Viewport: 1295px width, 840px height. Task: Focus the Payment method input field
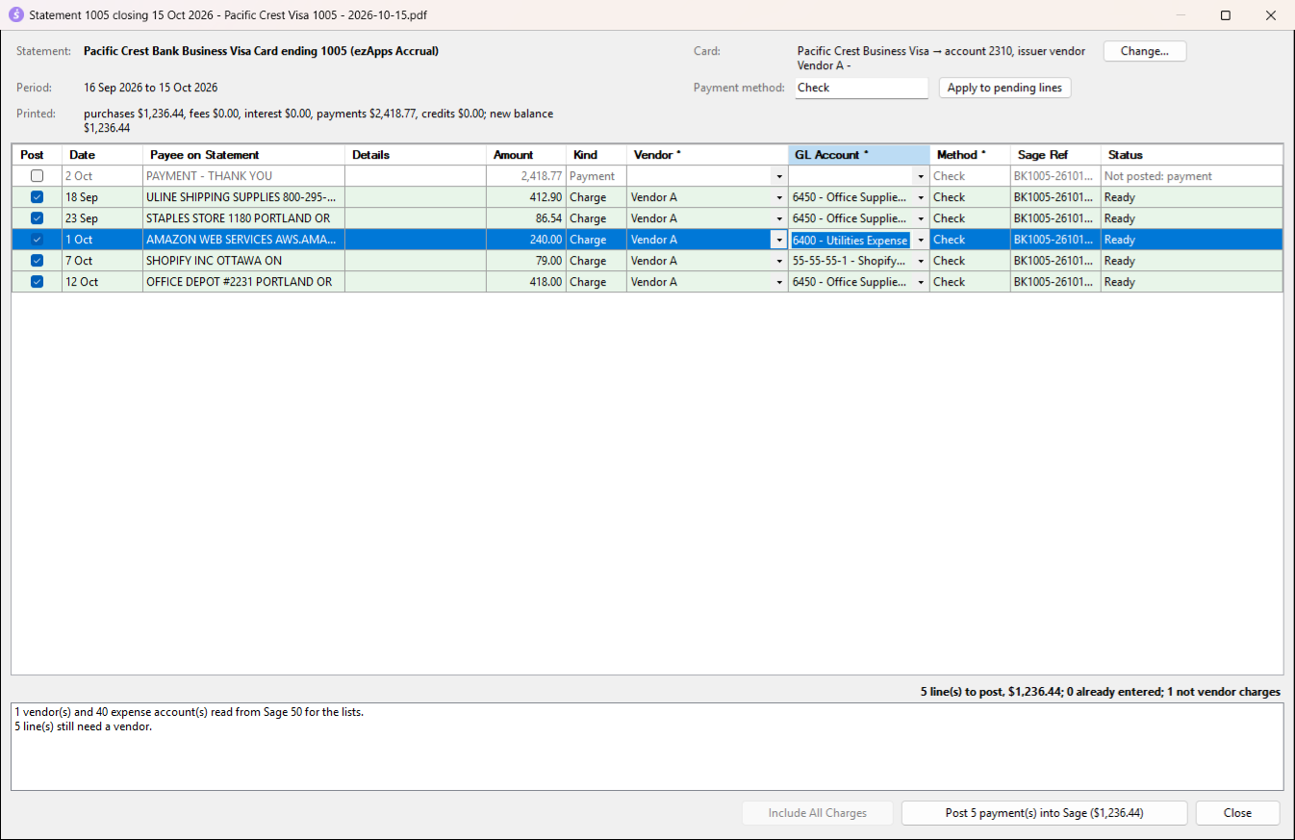coord(862,88)
